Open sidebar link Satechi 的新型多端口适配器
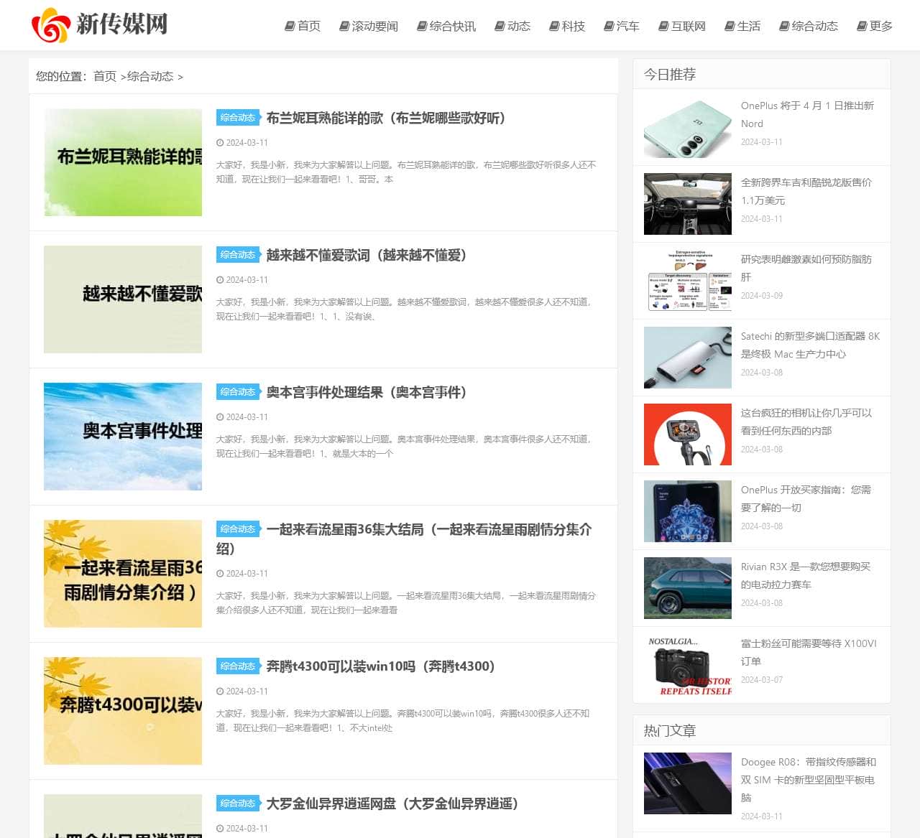The width and height of the screenshot is (920, 838). click(x=810, y=345)
